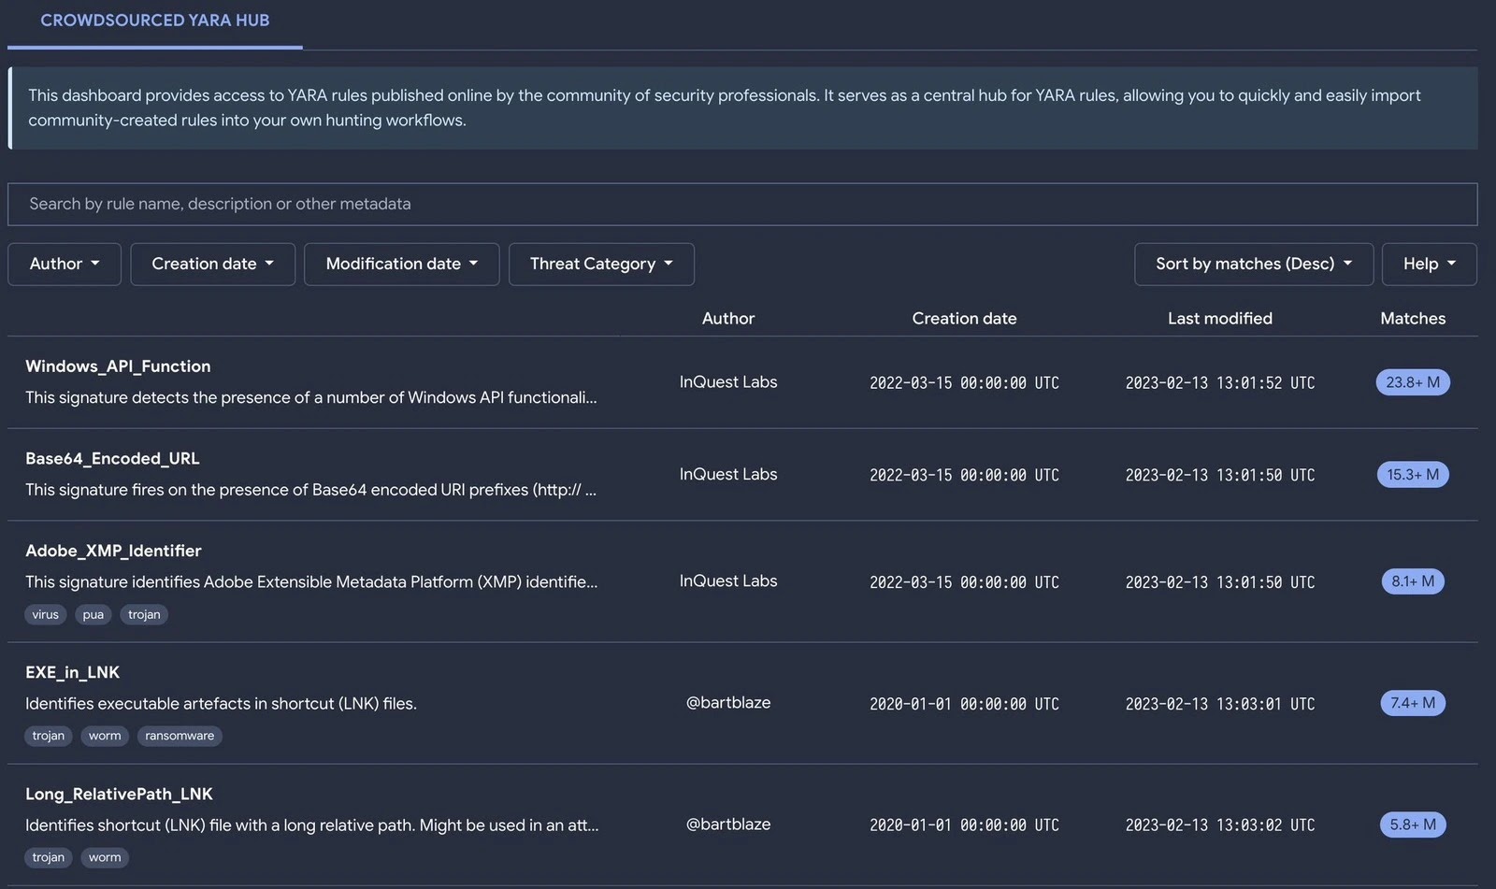Select the trojan tag on EXE_in_LNK

(49, 736)
